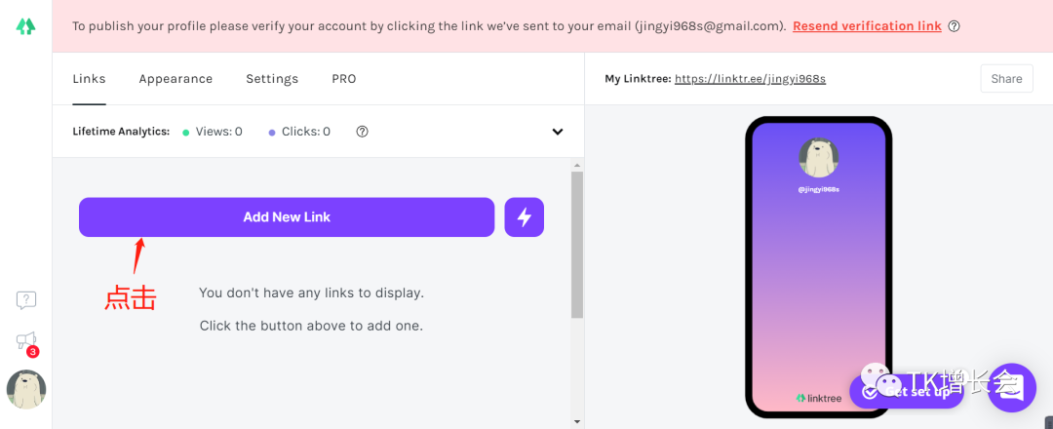This screenshot has width=1053, height=429.
Task: Click the bear profile picture in phone preview
Action: coord(818,158)
